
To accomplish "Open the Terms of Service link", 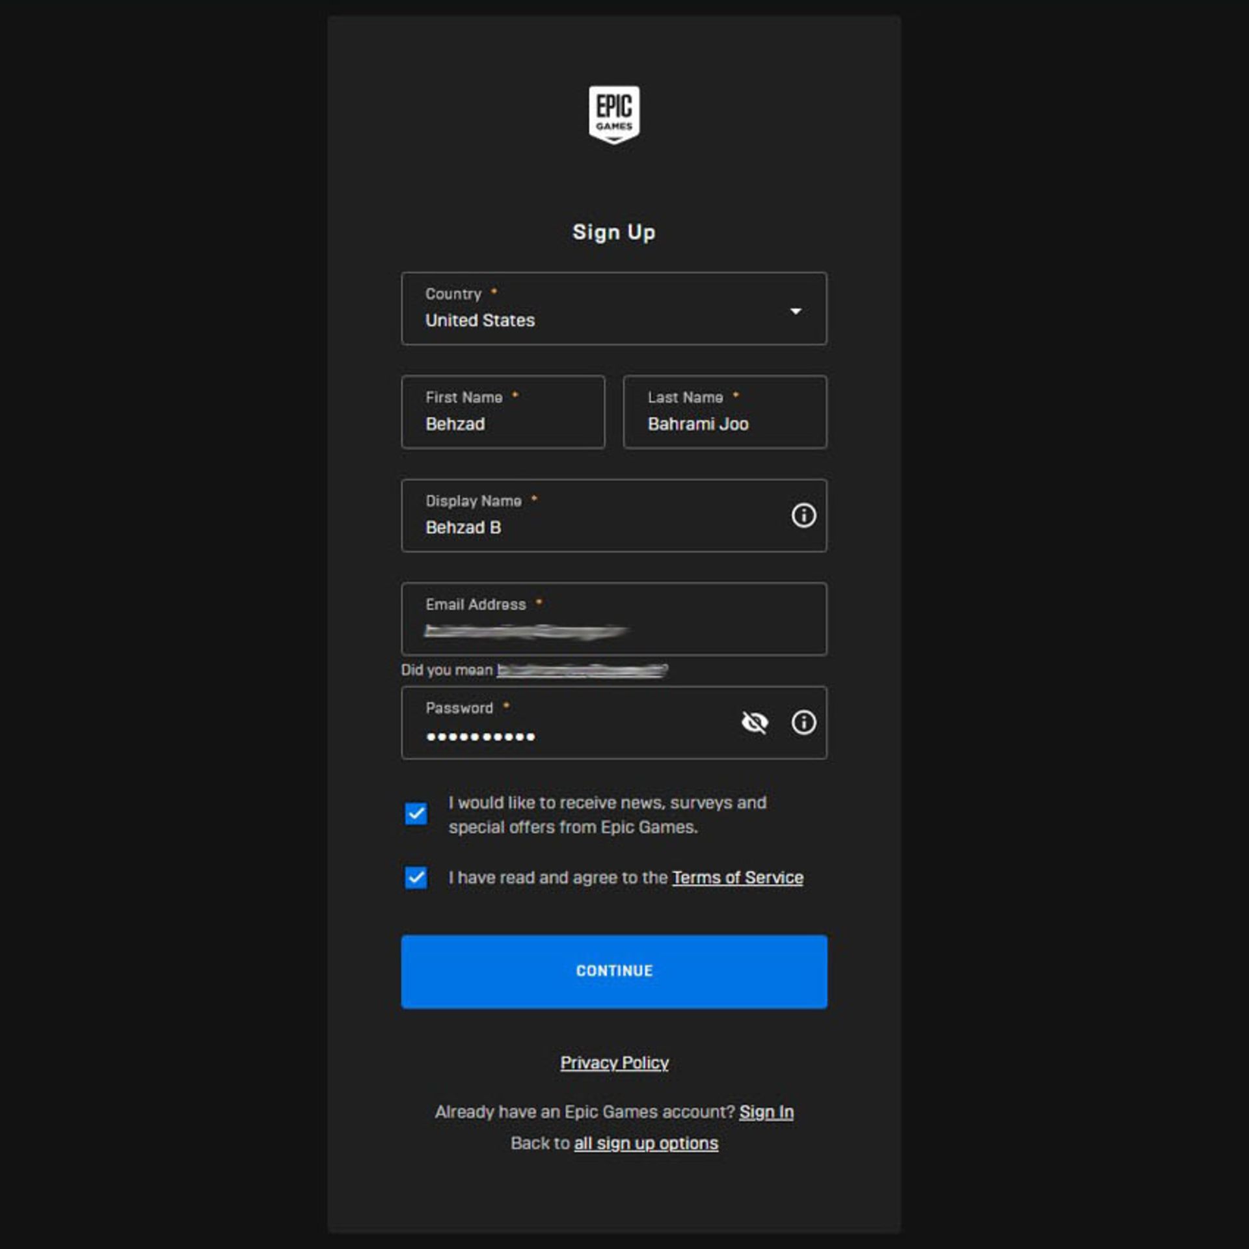I will tap(738, 878).
